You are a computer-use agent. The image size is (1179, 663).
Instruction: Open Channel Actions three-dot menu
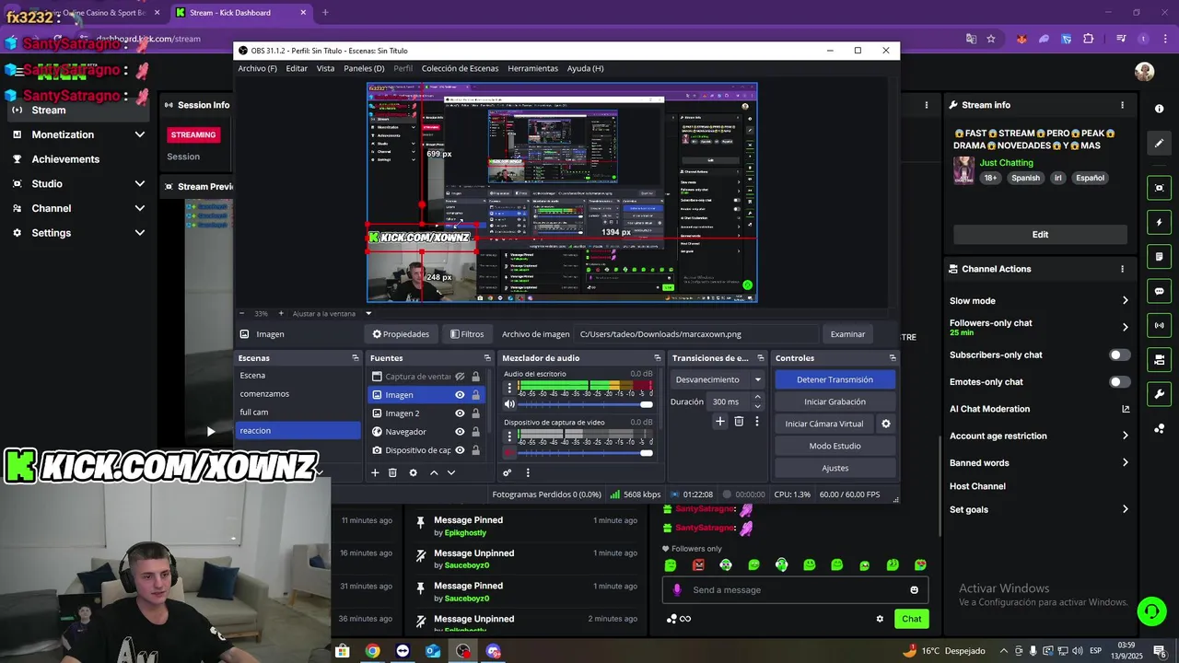[1122, 269]
